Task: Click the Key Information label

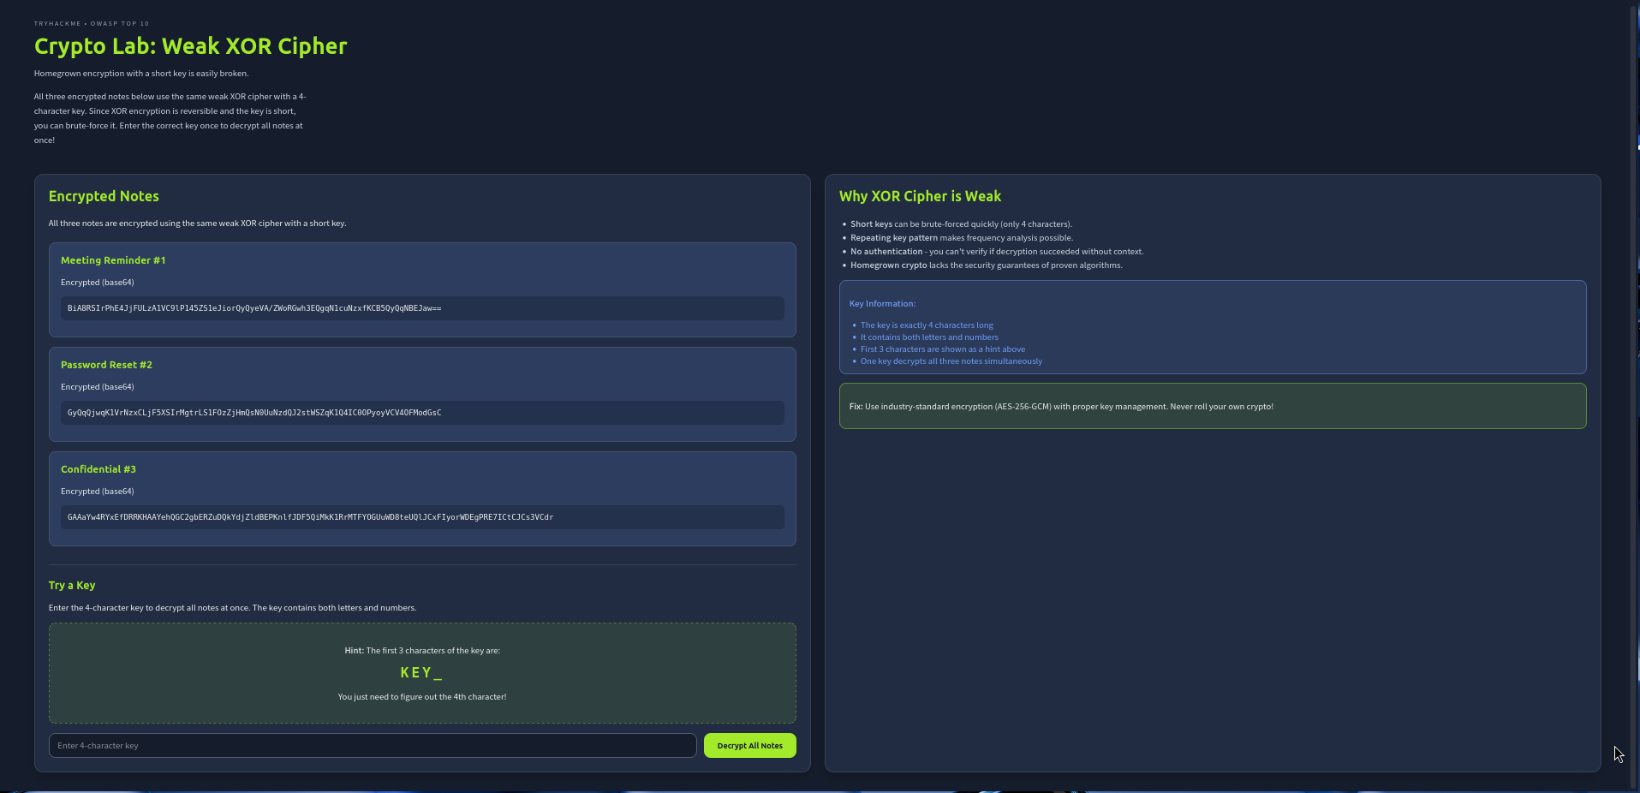Action: click(882, 304)
